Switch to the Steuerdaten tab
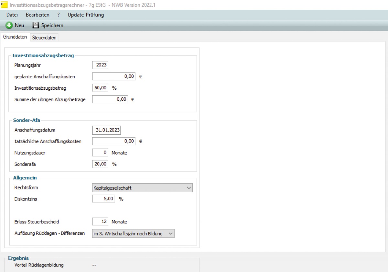The image size is (388, 272). tap(44, 38)
